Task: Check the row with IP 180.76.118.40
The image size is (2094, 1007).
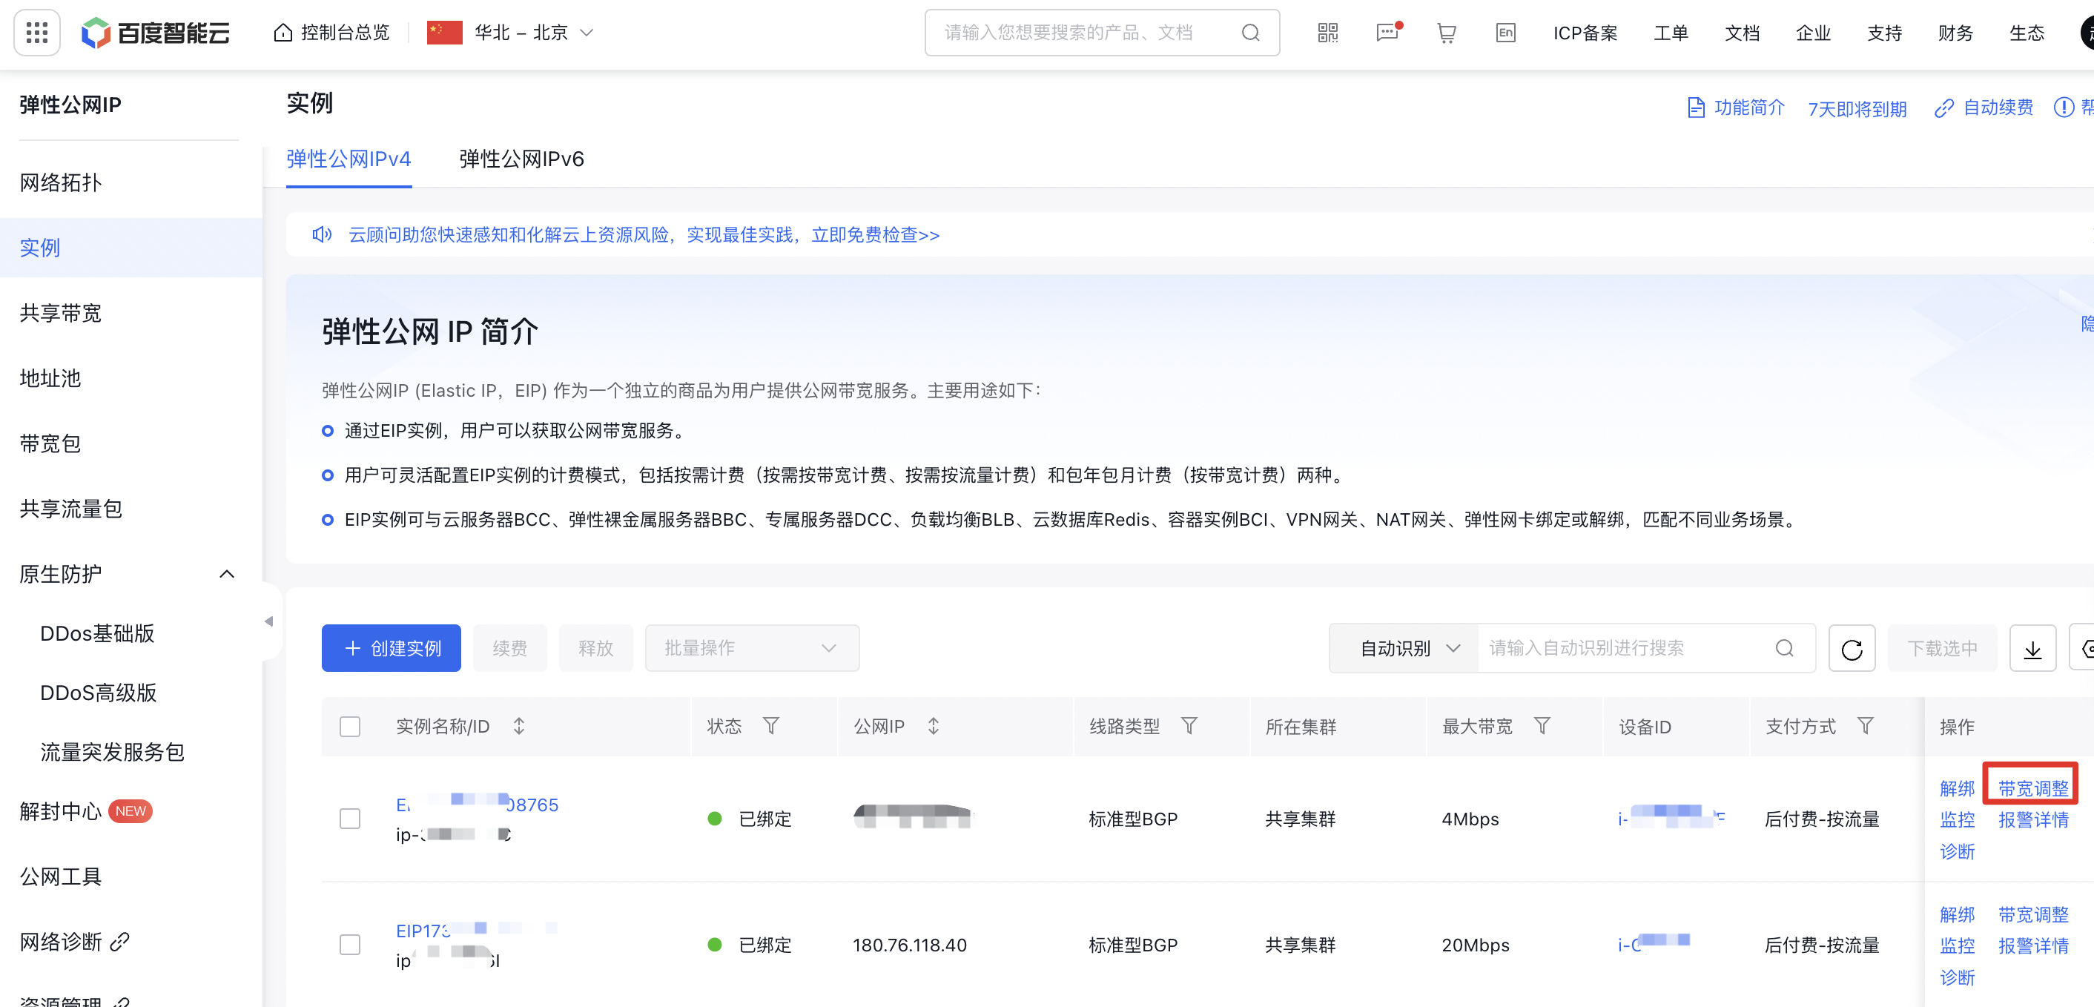Action: (x=350, y=945)
